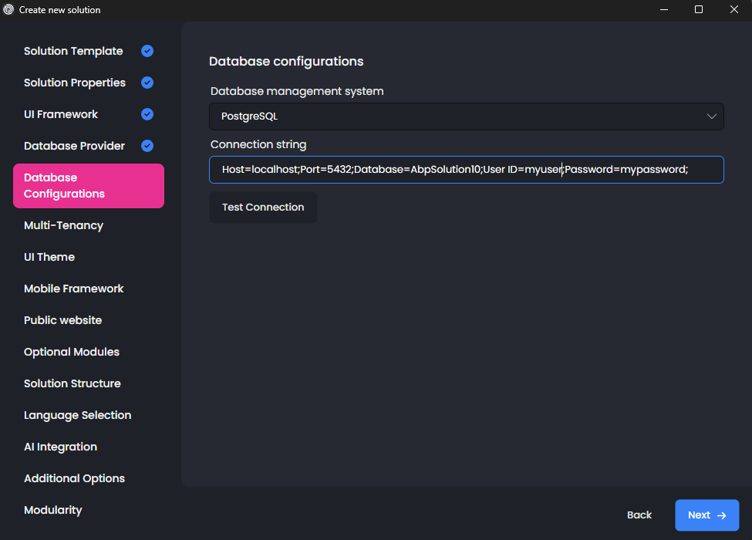Screen dimensions: 752x540
Task: Navigate to the Public website step
Action: 62,320
